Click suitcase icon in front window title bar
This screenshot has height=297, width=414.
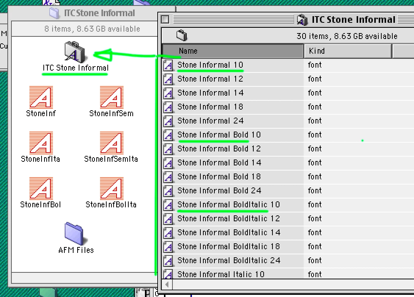(302, 20)
